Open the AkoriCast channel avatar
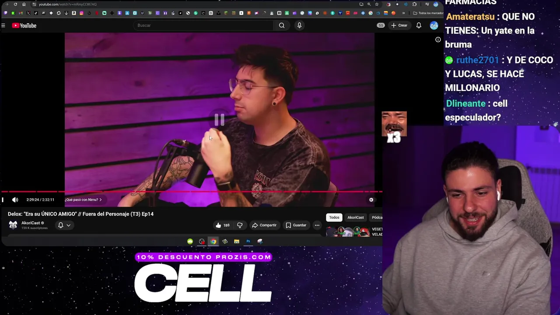Screen dimensions: 560x315 tap(13, 225)
